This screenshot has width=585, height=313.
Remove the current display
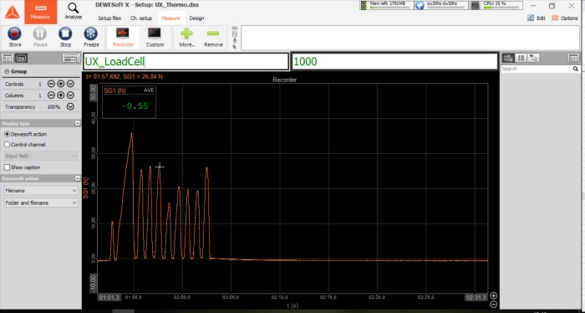pos(213,37)
